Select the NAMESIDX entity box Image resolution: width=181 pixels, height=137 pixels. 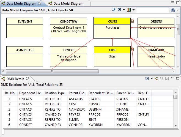[x=156, y=57]
